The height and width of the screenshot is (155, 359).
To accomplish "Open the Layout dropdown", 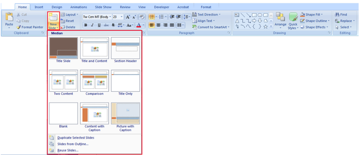I will click(x=70, y=14).
